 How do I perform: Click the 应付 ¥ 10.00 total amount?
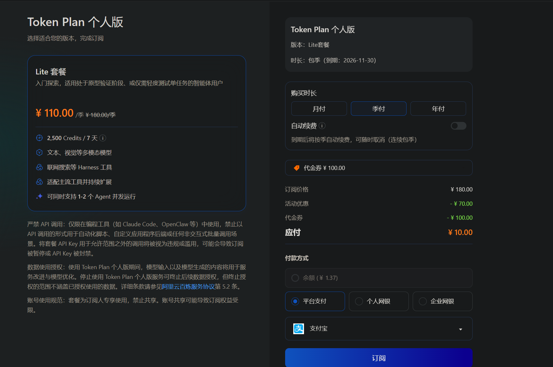tap(460, 232)
